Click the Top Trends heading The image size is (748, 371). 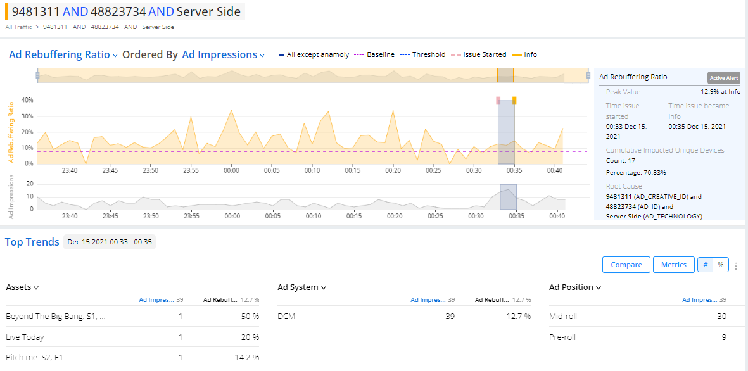32,242
